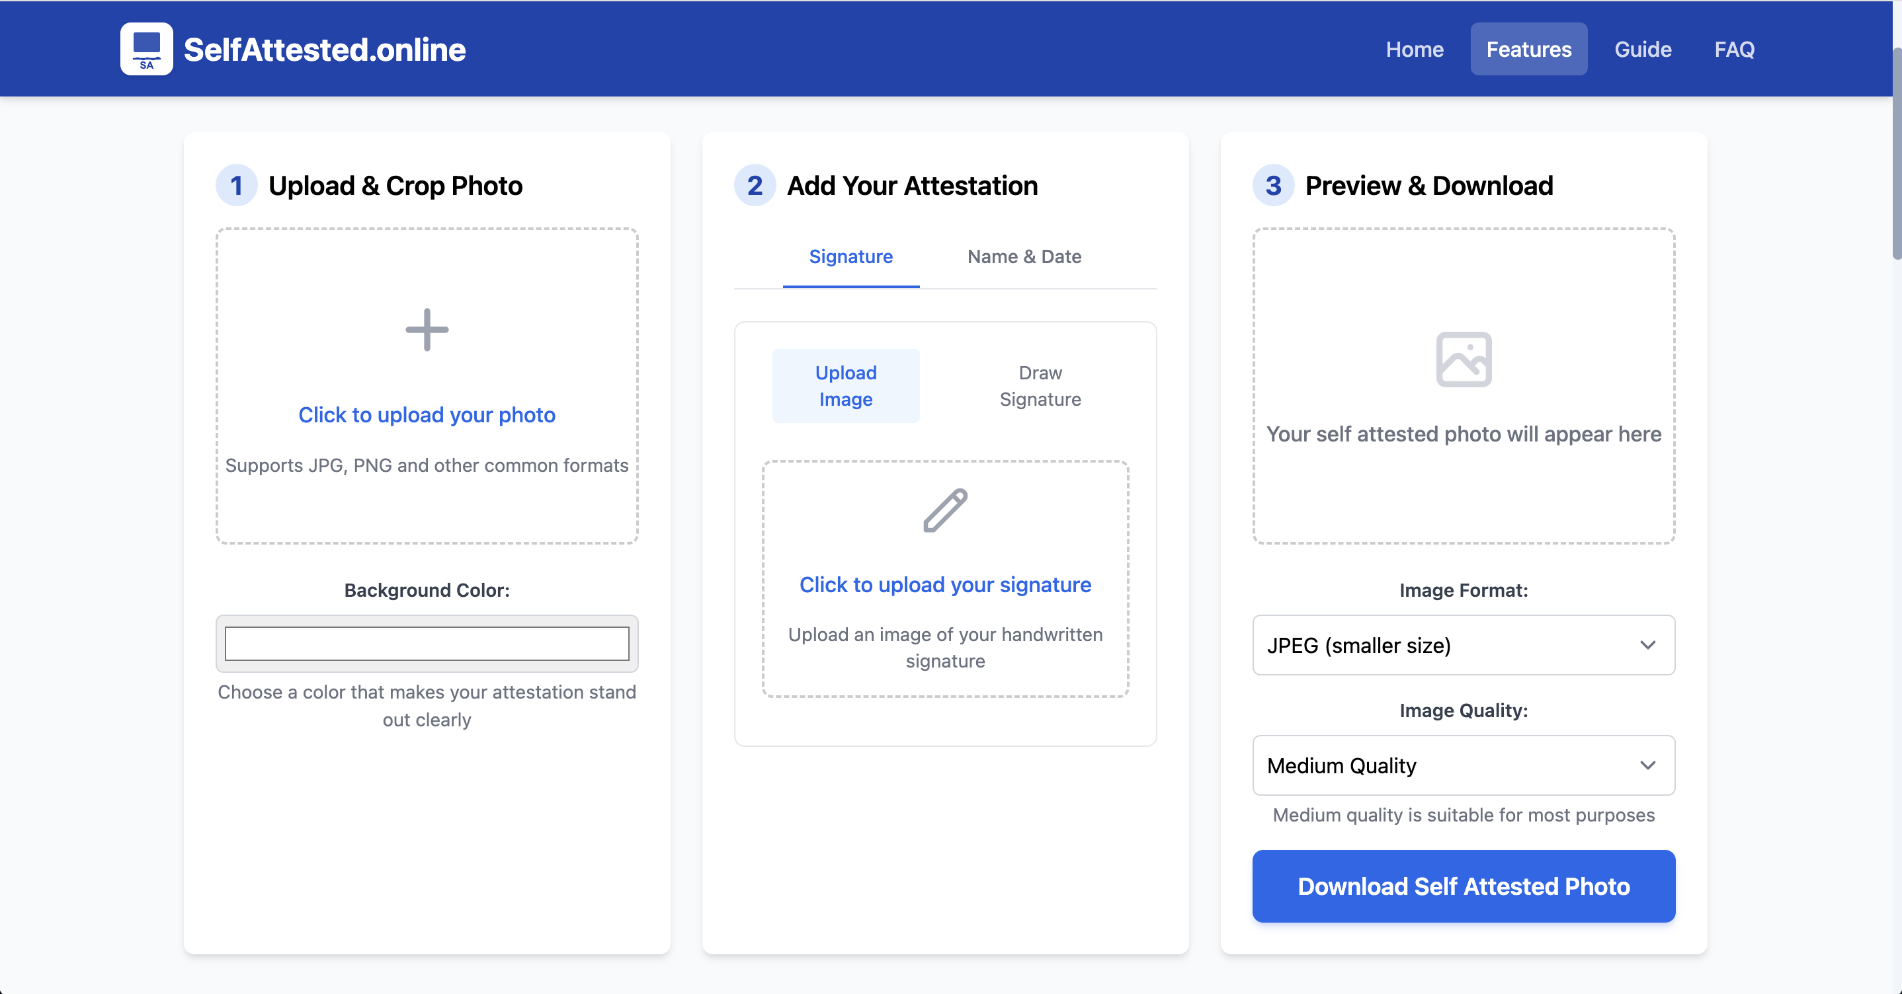The width and height of the screenshot is (1902, 994).
Task: Select the Draw Signature option
Action: coord(1040,386)
